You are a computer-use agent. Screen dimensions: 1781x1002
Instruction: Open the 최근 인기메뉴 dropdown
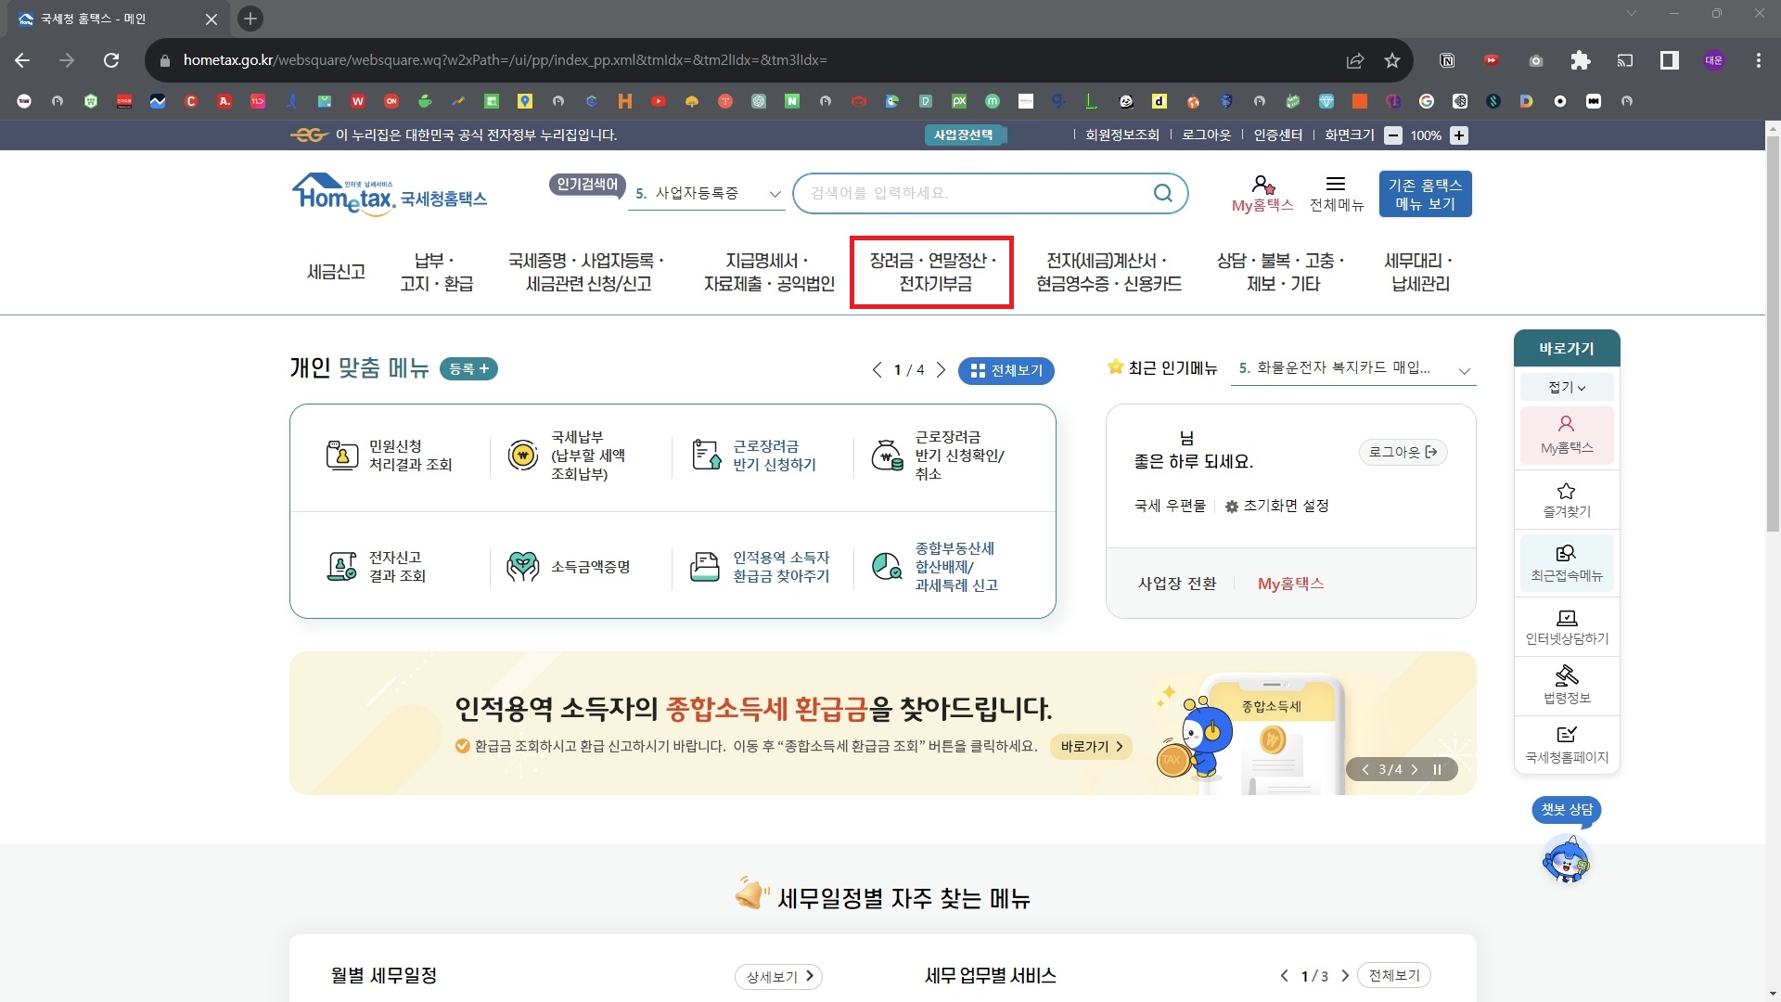pyautogui.click(x=1464, y=369)
